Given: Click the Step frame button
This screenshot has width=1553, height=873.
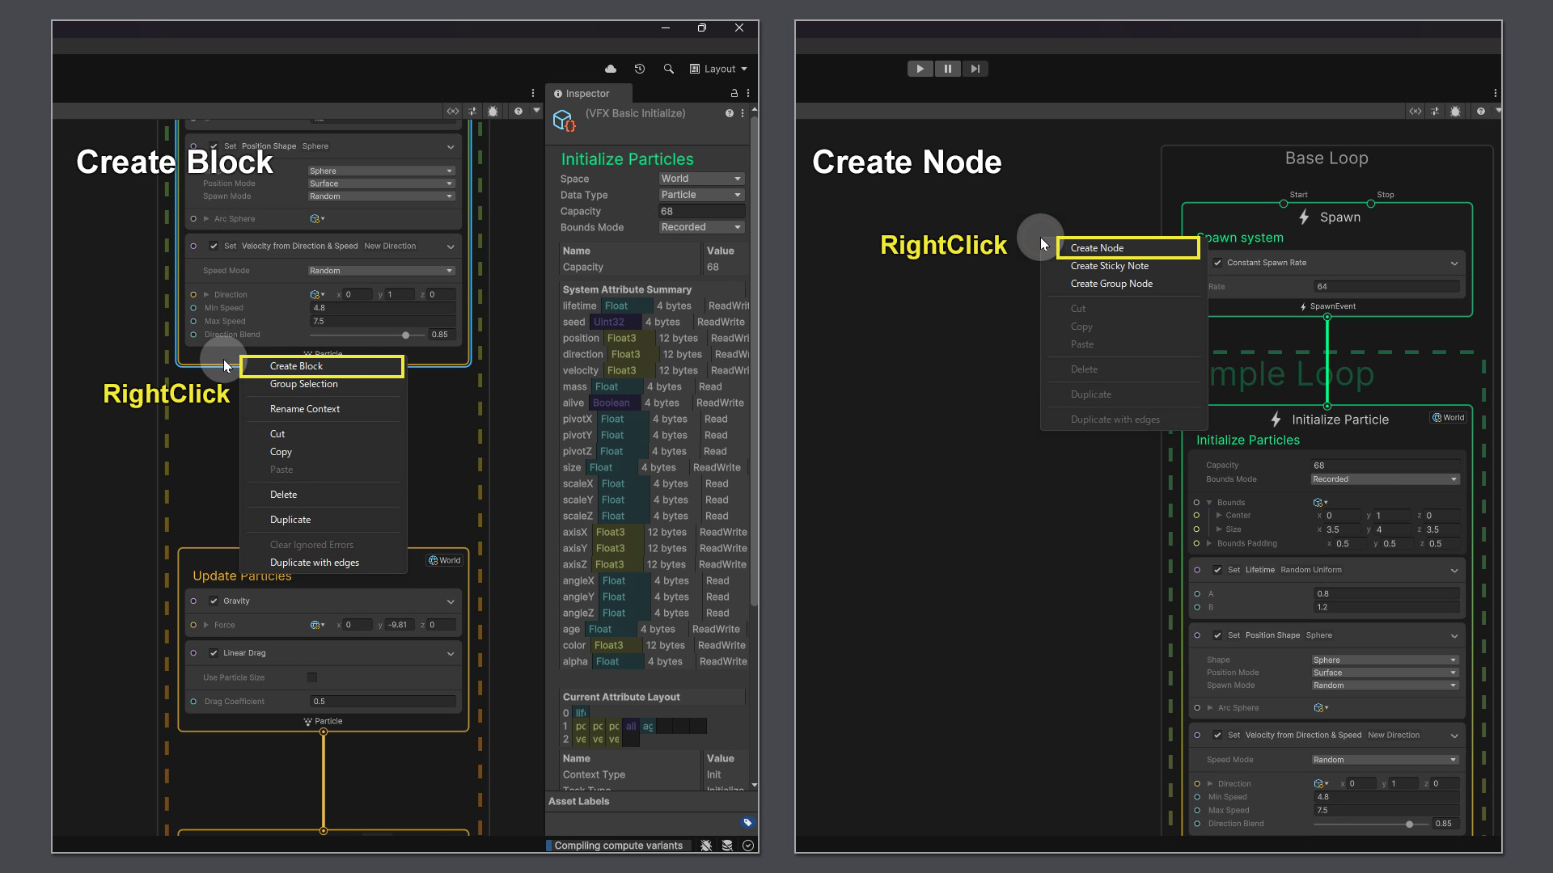Looking at the screenshot, I should tap(975, 69).
